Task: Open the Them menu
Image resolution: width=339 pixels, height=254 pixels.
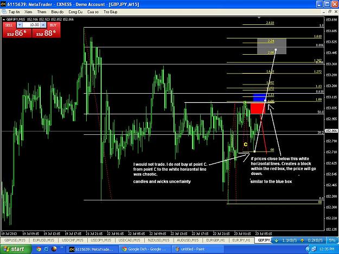Action: click(42, 12)
